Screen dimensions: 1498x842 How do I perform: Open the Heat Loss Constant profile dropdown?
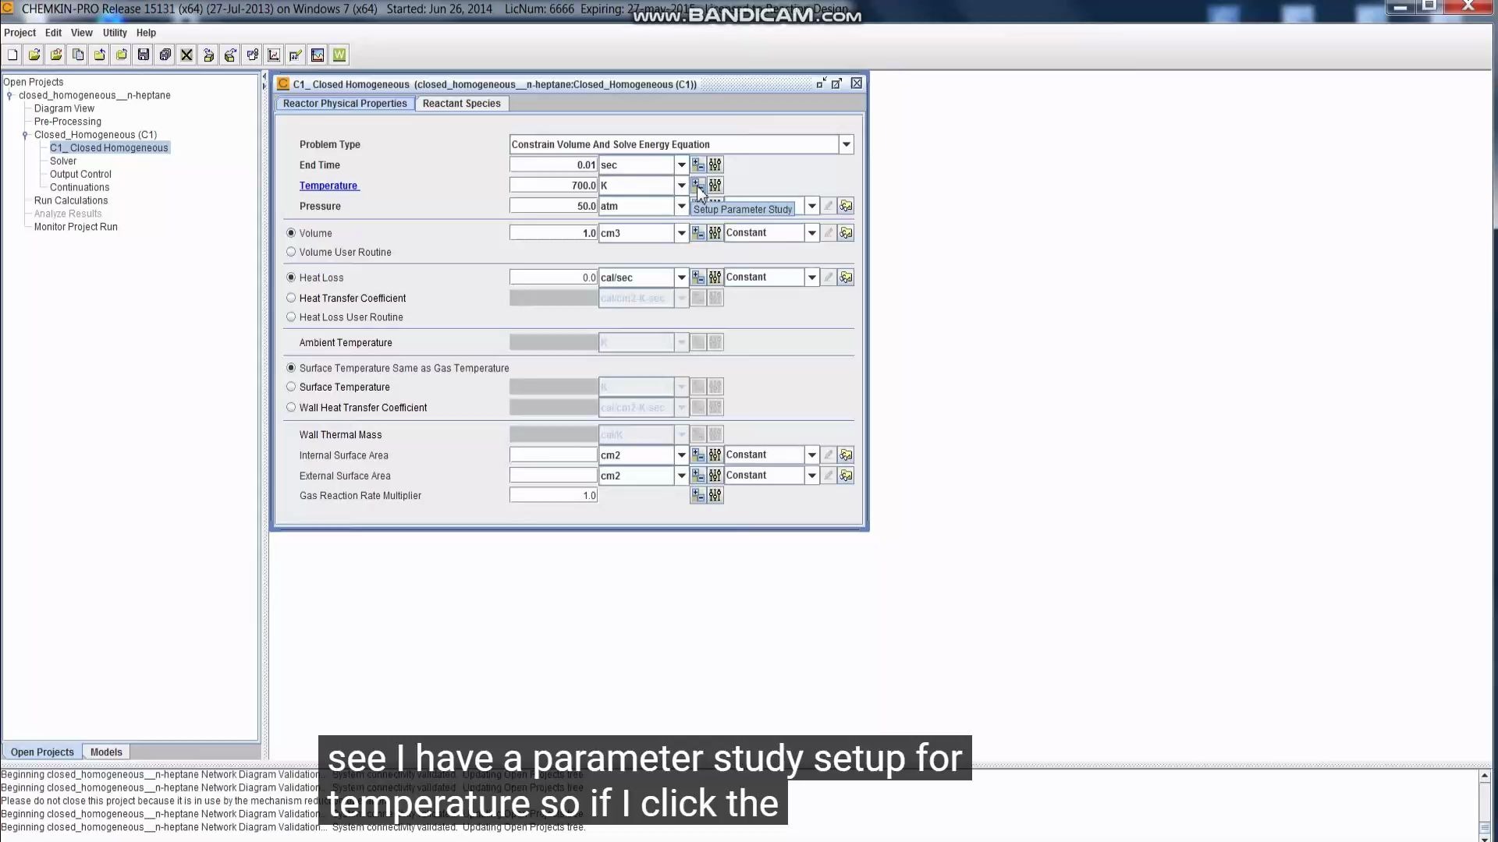(811, 278)
